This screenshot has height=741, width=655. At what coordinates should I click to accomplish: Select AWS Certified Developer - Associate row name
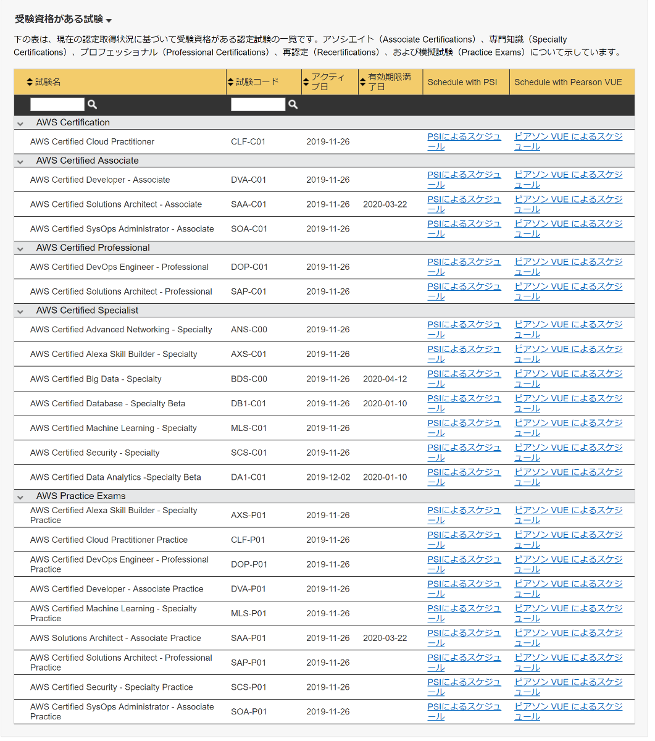click(100, 180)
